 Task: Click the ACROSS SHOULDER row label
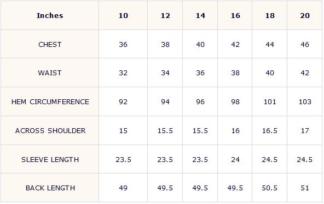tap(50, 131)
